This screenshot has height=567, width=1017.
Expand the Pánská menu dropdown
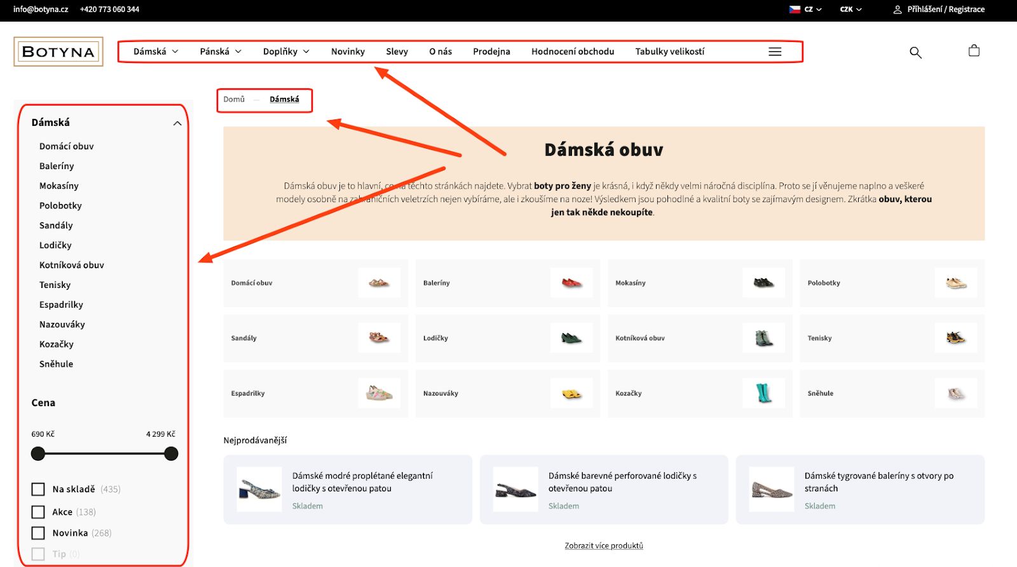coord(221,51)
